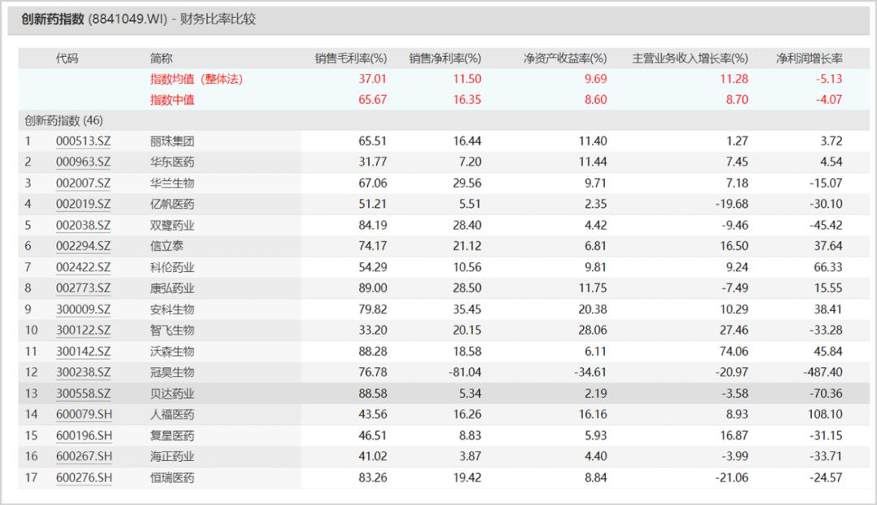Select the 指数中值 row label
877x505 pixels.
172,100
